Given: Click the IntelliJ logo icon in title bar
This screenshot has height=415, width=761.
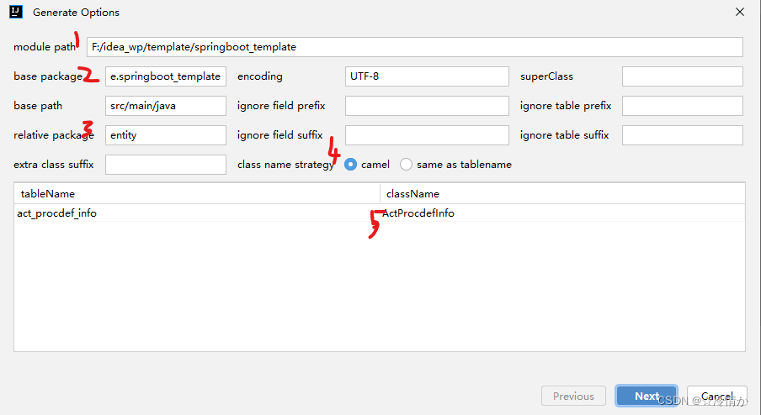Looking at the screenshot, I should (16, 12).
